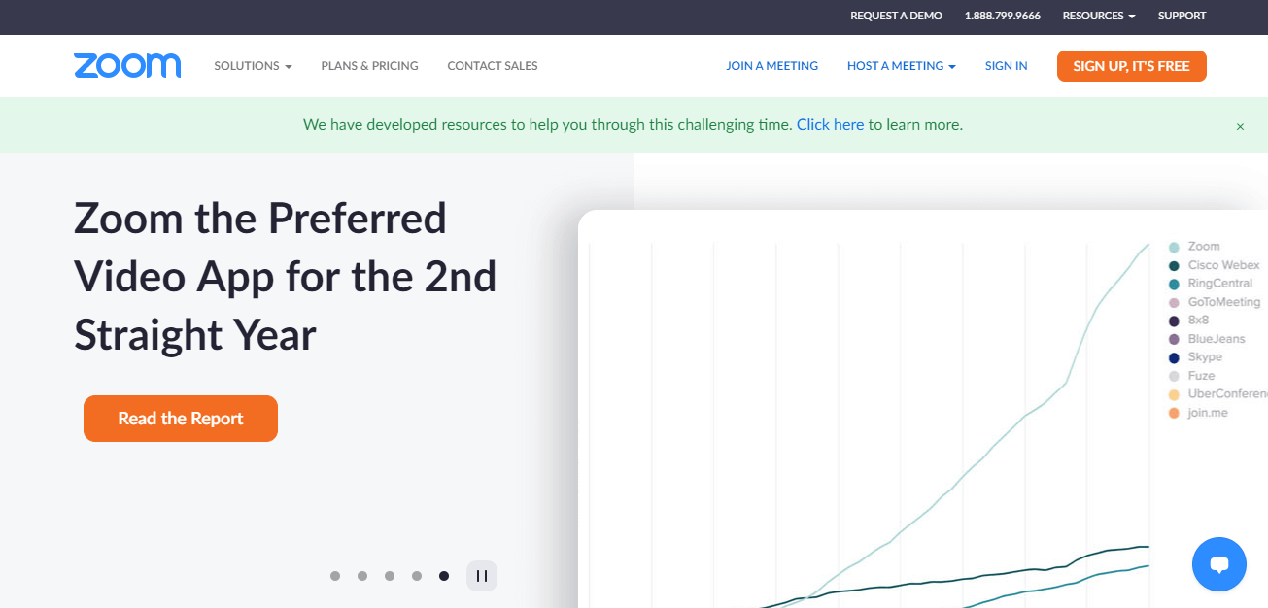Click the video app comparison chart
1268x608 pixels.
point(923,409)
